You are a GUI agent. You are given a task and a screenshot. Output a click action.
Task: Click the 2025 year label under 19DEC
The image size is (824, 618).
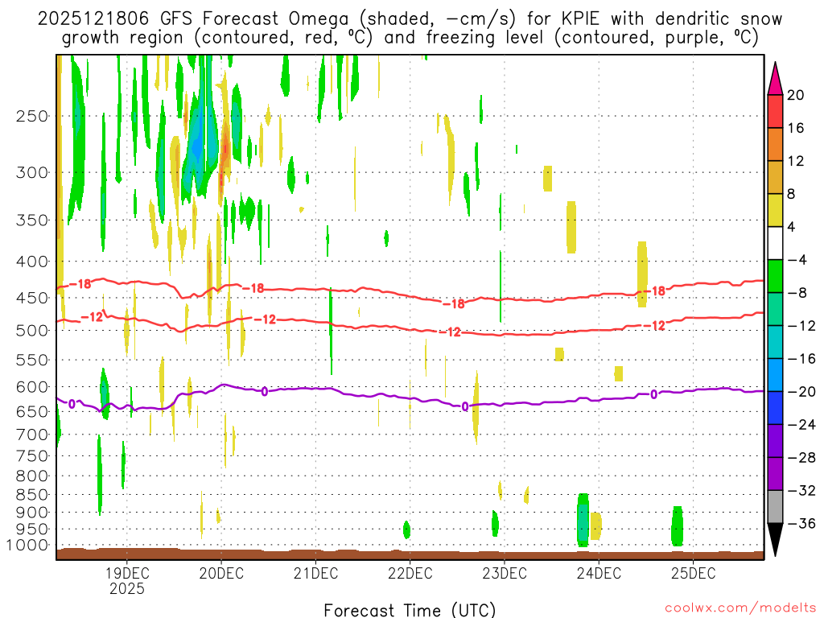[x=126, y=588]
